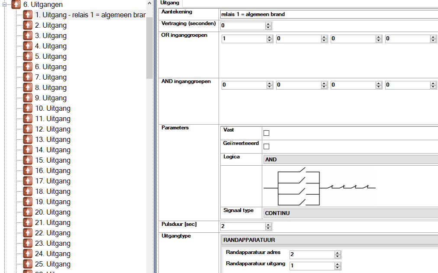Click the icon of 3. Uitgang
This screenshot has width=438, height=273.
coord(28,35)
